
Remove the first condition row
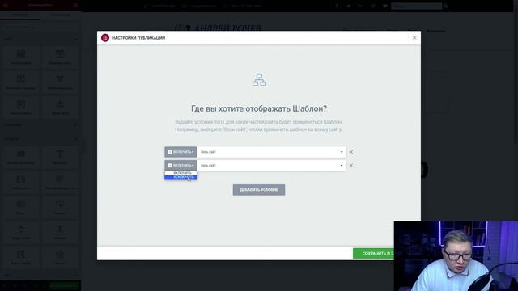click(350, 152)
